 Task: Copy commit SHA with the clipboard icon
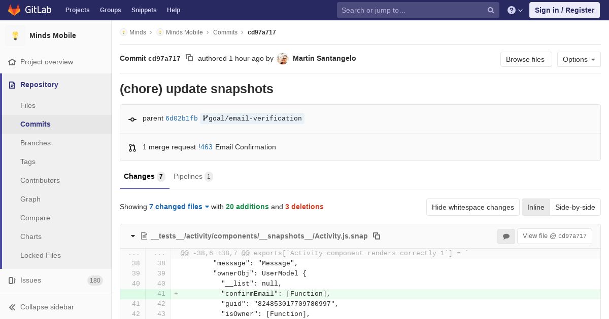[189, 58]
